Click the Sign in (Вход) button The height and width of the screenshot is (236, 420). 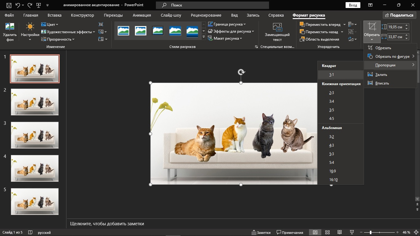(x=353, y=5)
